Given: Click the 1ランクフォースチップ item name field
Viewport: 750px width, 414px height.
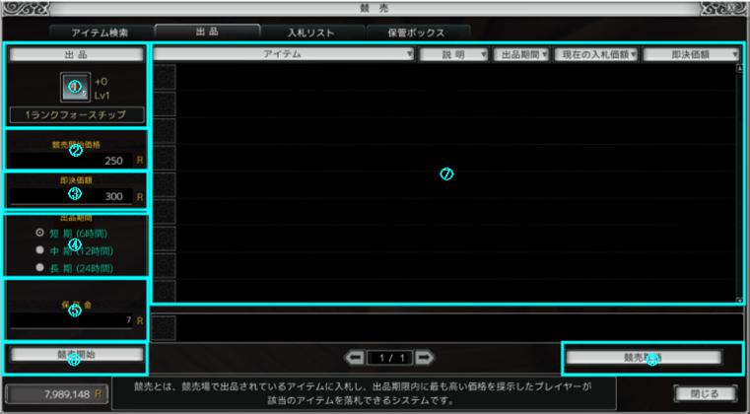Looking at the screenshot, I should click(77, 115).
